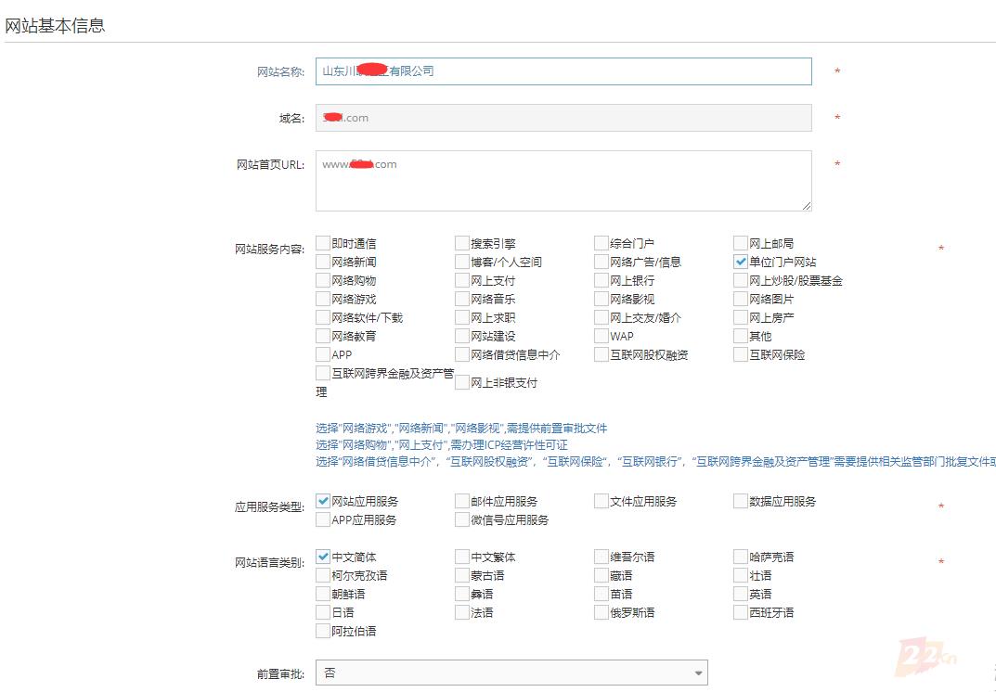
Task: Uncheck the 中文简体 language option
Action: (322, 556)
